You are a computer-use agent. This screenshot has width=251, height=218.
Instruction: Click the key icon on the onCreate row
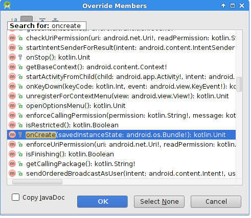(20, 135)
